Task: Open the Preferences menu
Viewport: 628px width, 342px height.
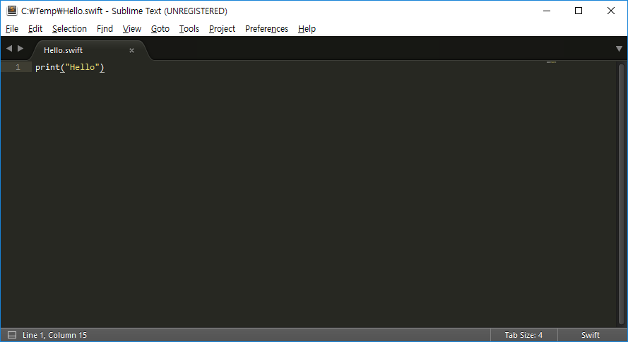Action: [x=266, y=29]
